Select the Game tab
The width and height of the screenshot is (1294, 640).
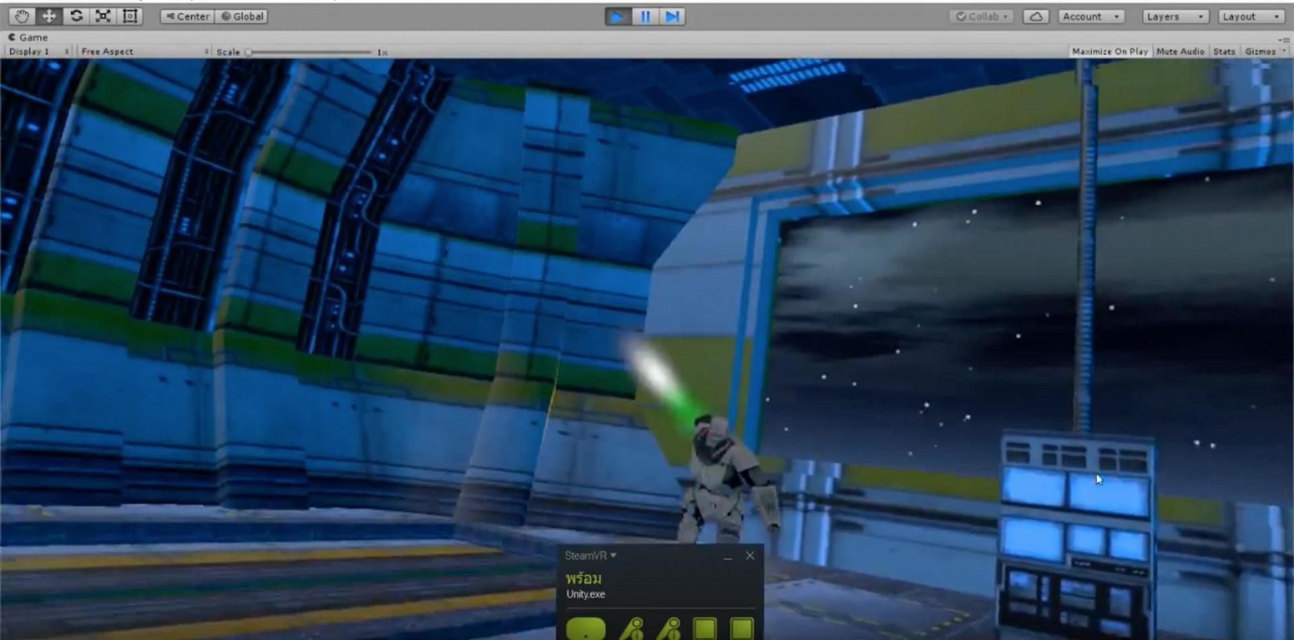point(28,37)
